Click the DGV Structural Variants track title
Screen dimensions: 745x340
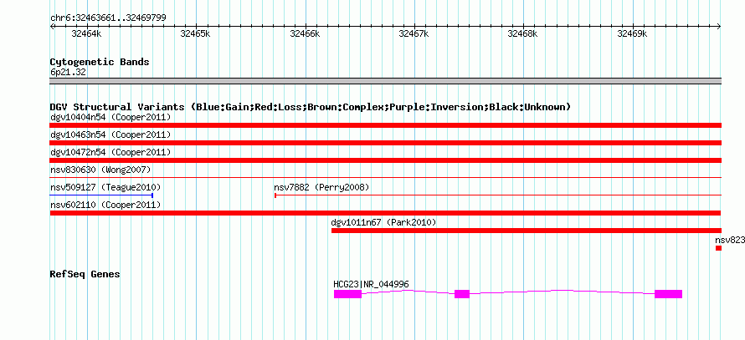(x=311, y=107)
